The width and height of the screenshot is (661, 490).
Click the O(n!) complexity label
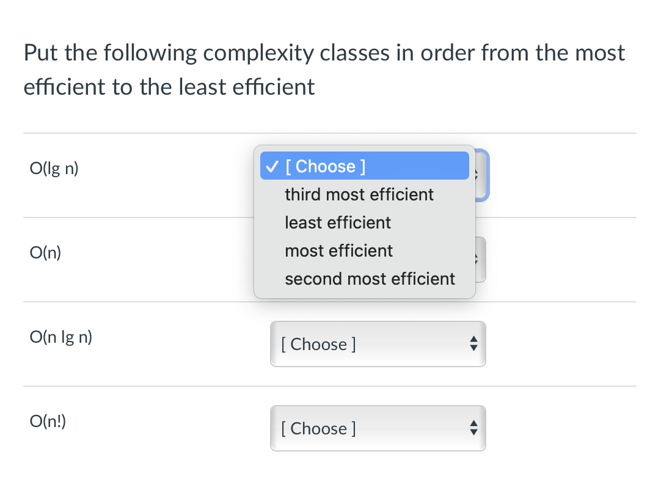click(x=47, y=421)
